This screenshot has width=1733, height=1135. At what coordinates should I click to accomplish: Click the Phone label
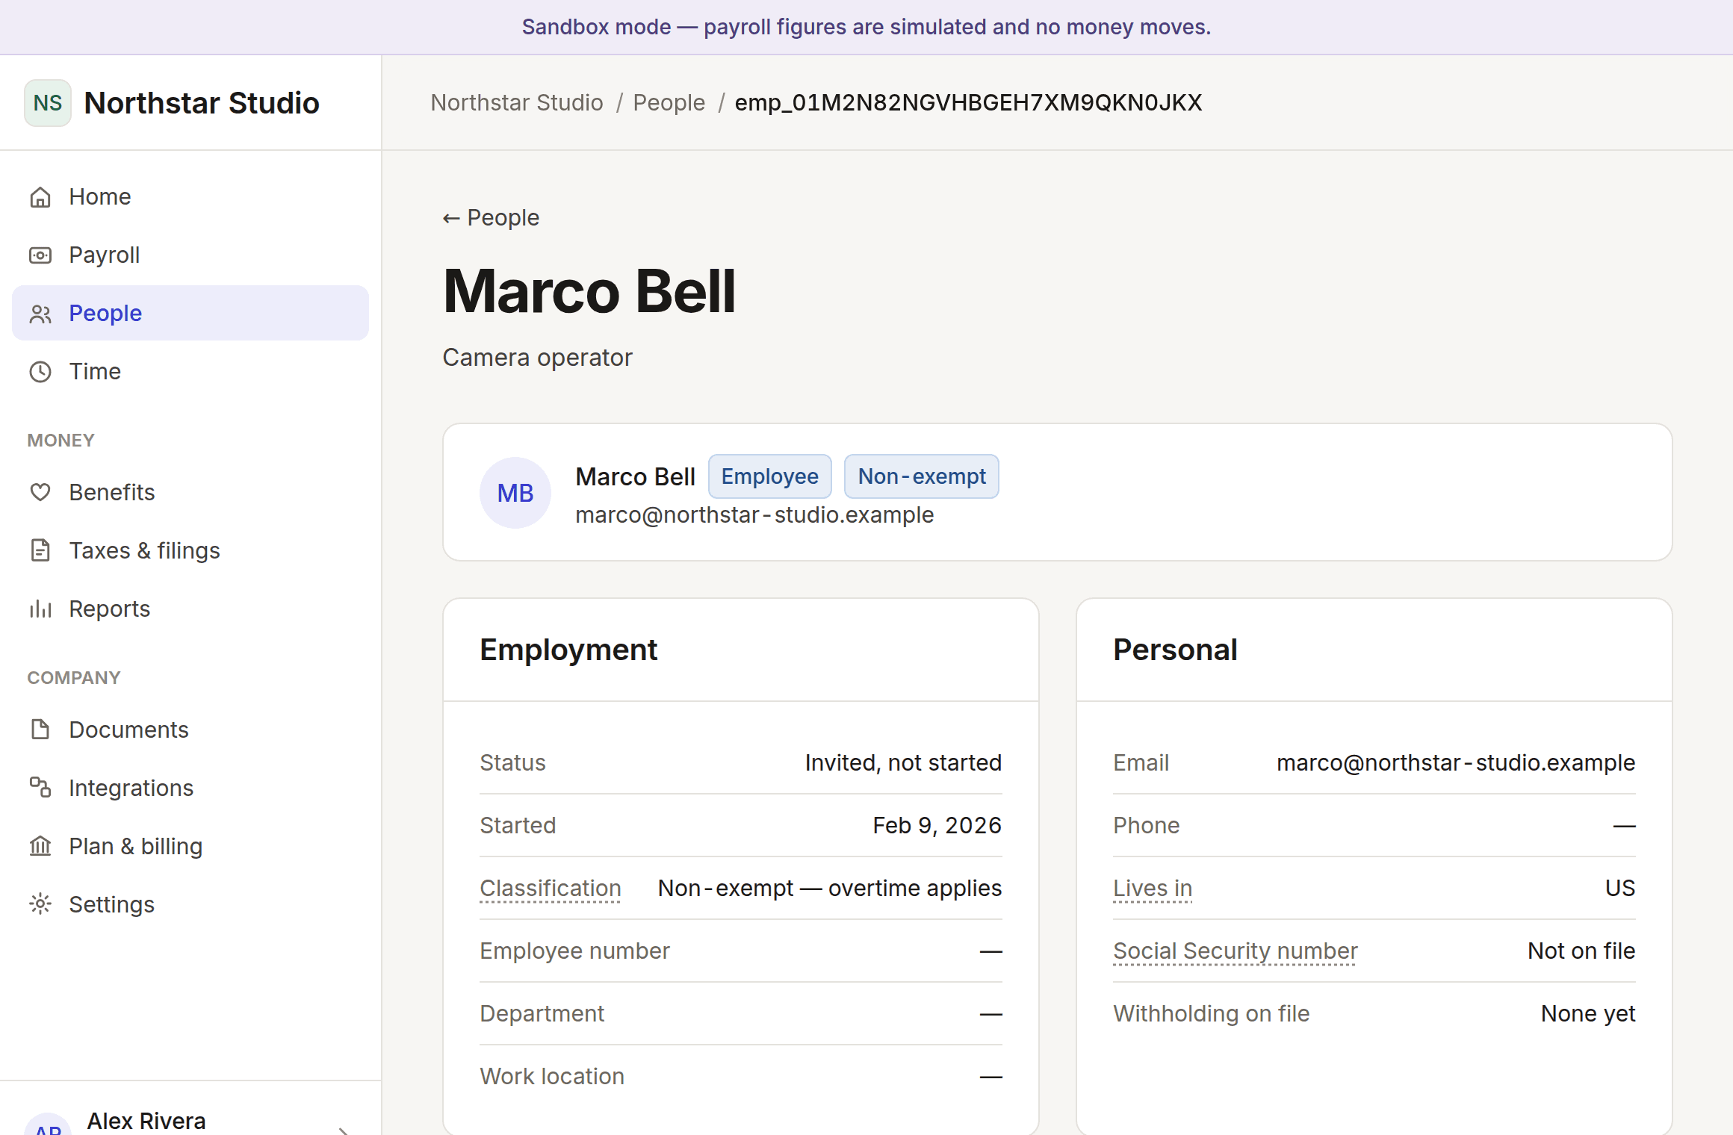click(x=1147, y=826)
